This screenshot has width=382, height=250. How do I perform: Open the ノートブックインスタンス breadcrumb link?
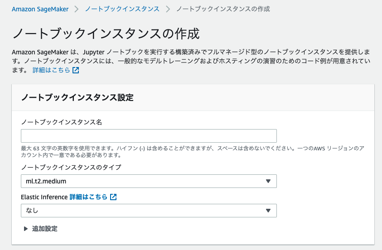click(x=122, y=9)
